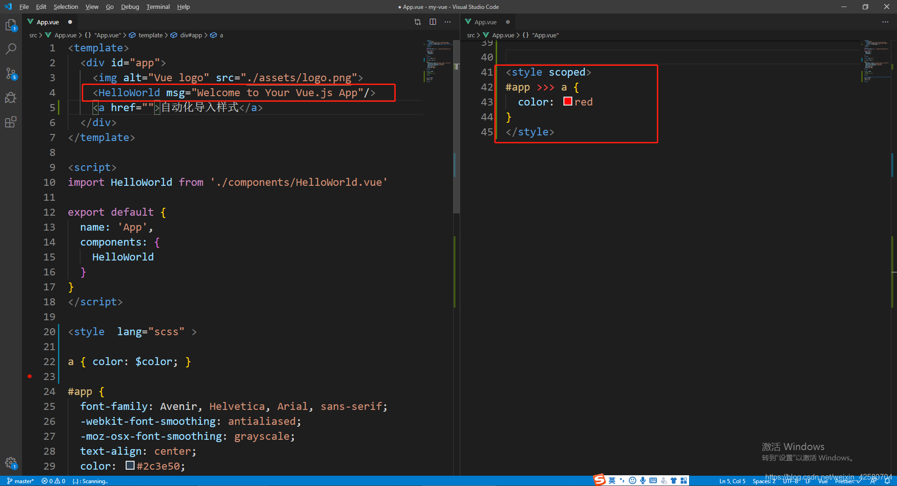
Task: Click the Open Changes icon in left editor
Action: click(418, 22)
